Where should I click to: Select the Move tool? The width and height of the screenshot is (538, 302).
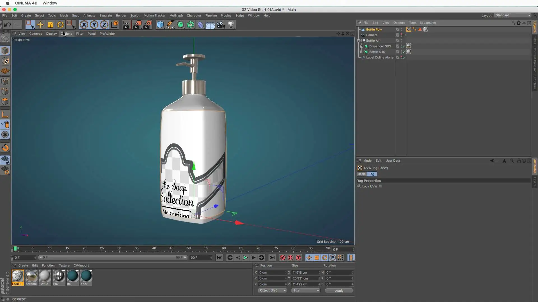coord(40,25)
